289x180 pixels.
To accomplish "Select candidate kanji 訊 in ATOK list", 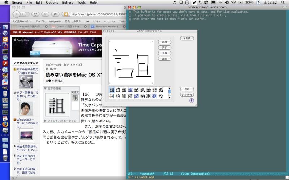I will pos(142,90).
